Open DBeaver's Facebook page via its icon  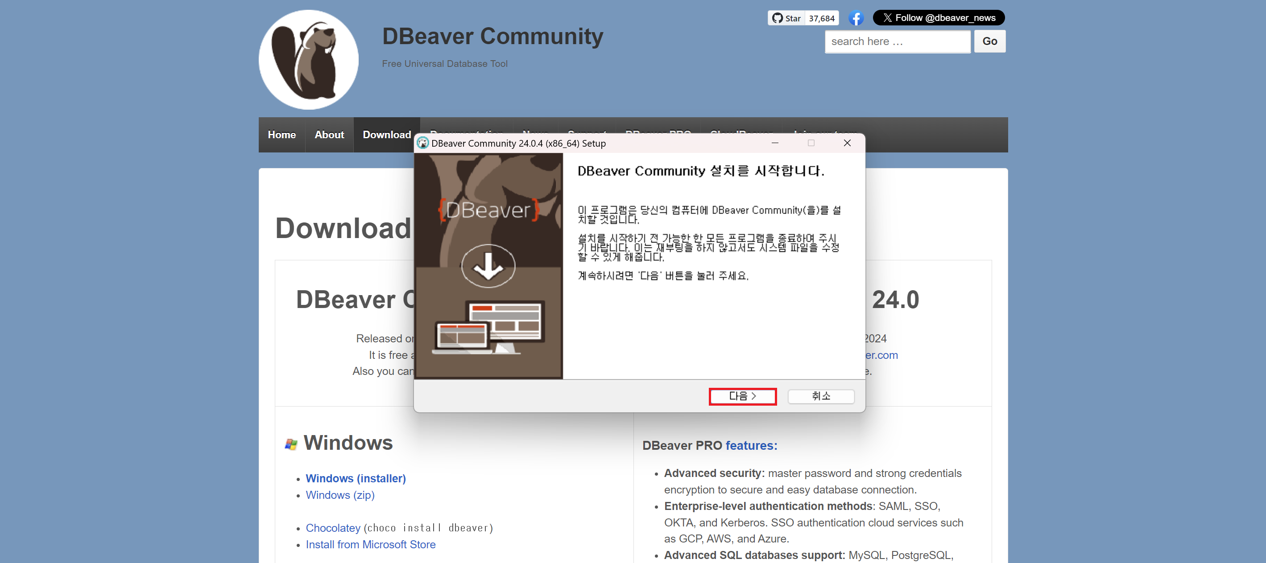click(856, 18)
